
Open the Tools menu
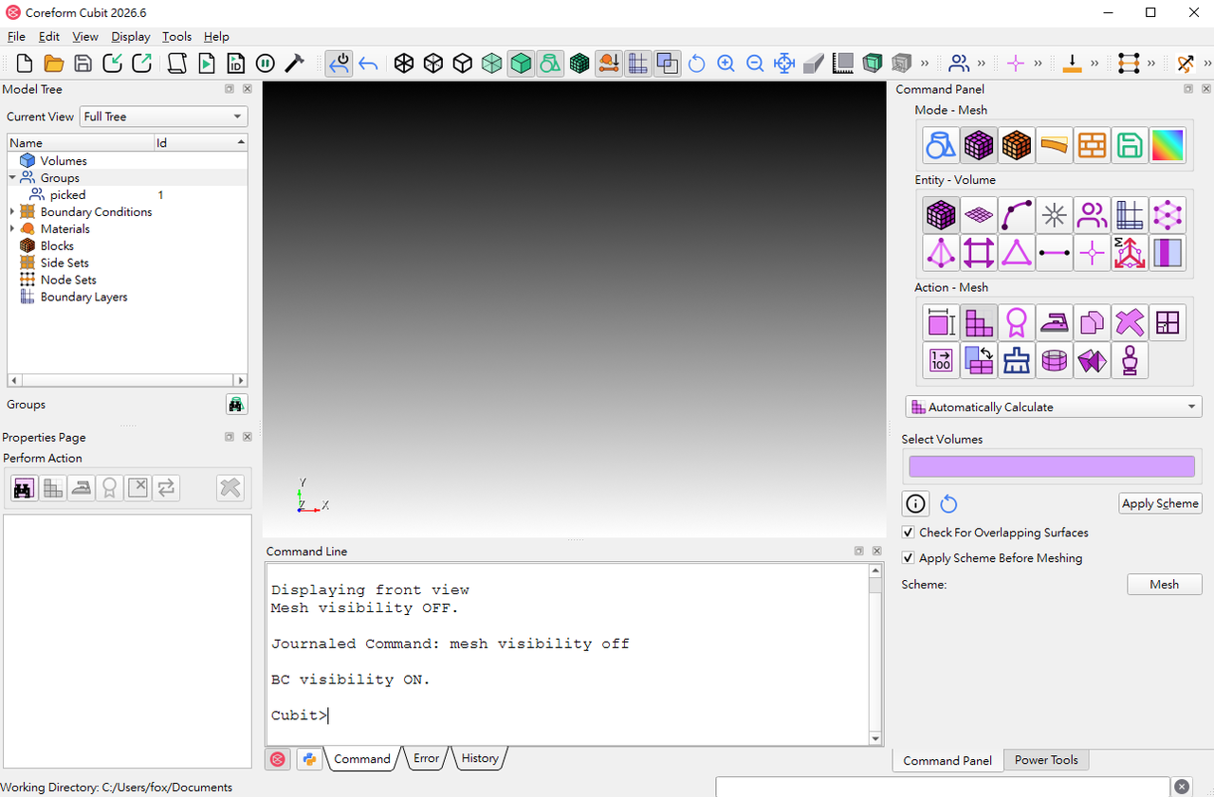[176, 37]
